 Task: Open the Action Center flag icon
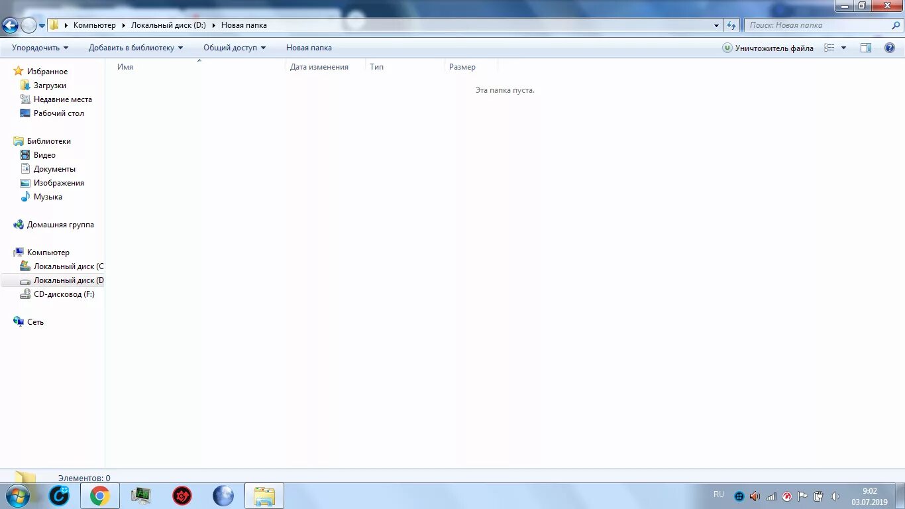(x=803, y=496)
